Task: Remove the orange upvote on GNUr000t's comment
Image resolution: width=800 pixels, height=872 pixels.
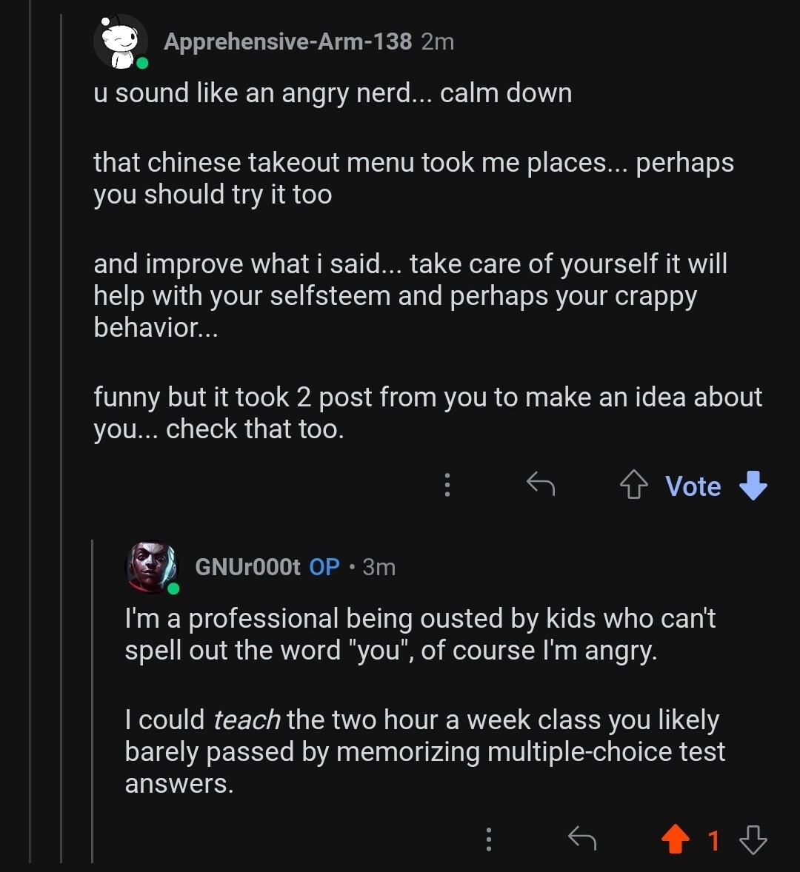Action: (x=675, y=839)
